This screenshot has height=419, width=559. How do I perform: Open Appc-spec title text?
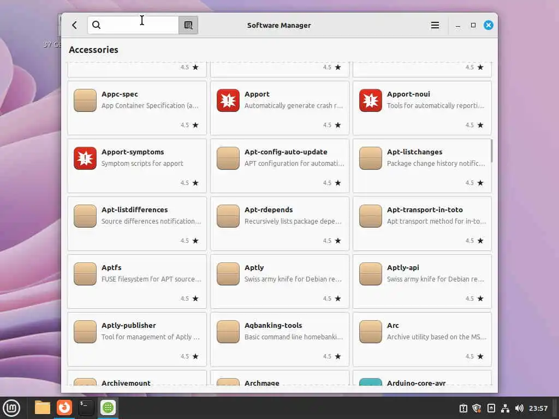click(120, 94)
